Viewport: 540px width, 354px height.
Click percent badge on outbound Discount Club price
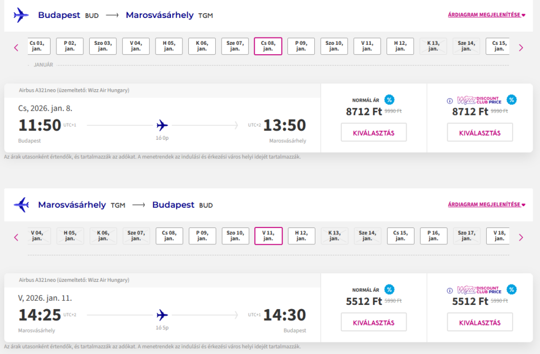(512, 100)
